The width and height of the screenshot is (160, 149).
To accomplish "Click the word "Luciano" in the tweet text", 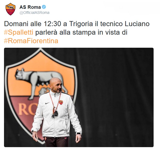I will 137,24.
